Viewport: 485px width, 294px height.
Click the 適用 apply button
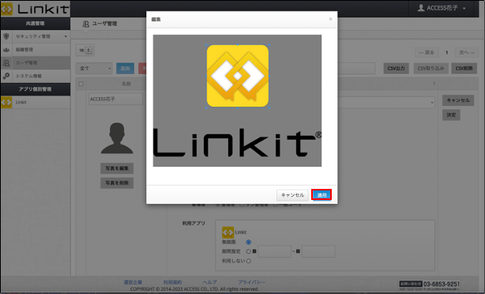321,195
